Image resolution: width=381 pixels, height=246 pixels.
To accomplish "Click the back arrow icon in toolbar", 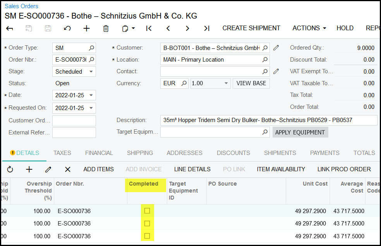I will click(10, 28).
